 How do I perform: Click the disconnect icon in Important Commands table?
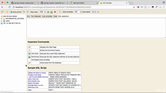click(29, 63)
